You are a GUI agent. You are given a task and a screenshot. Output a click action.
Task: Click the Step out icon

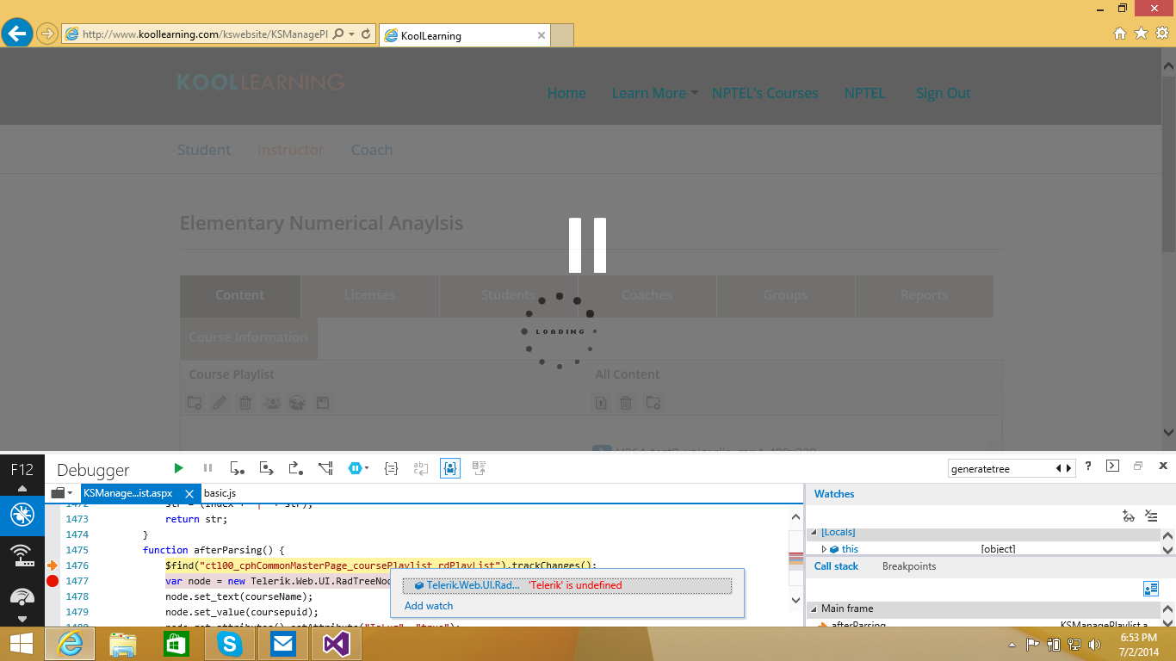point(295,468)
